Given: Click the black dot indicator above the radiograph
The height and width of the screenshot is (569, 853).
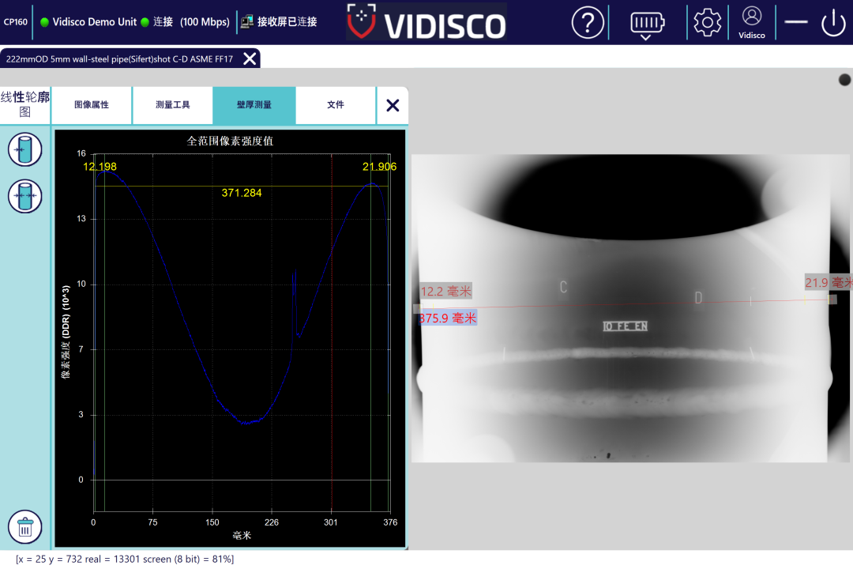Looking at the screenshot, I should 844,80.
